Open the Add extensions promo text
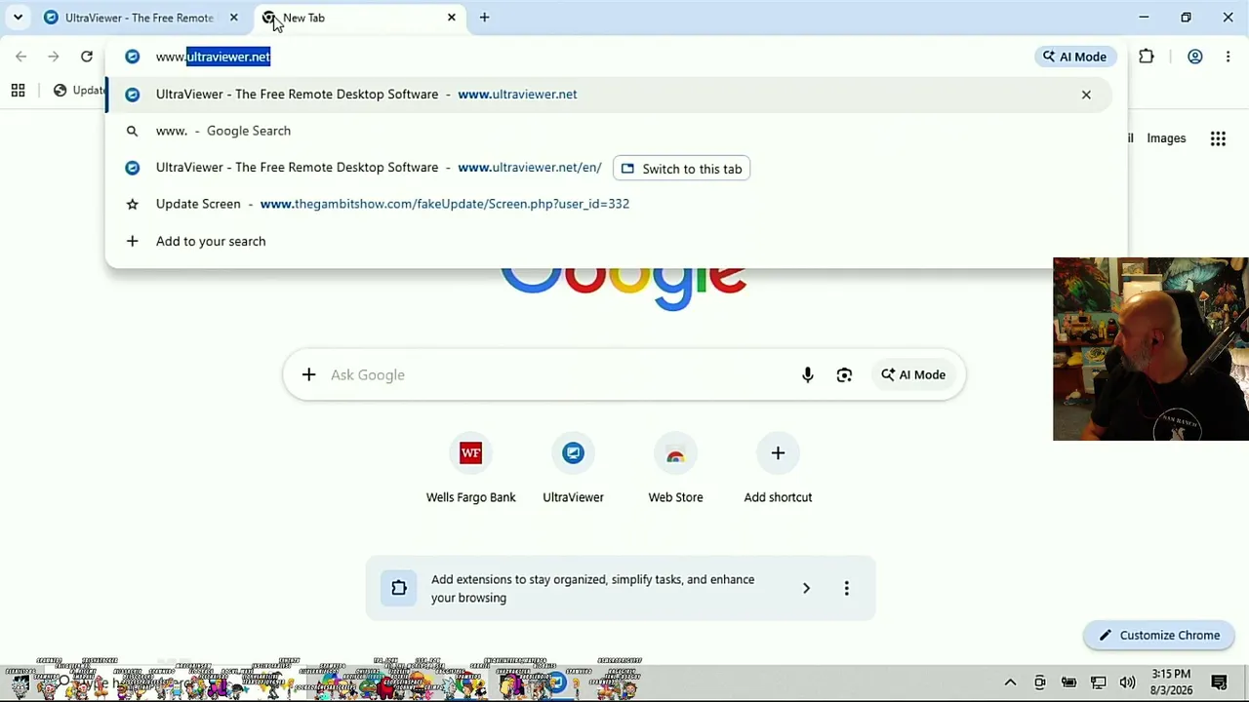The height and width of the screenshot is (702, 1249). (x=592, y=588)
